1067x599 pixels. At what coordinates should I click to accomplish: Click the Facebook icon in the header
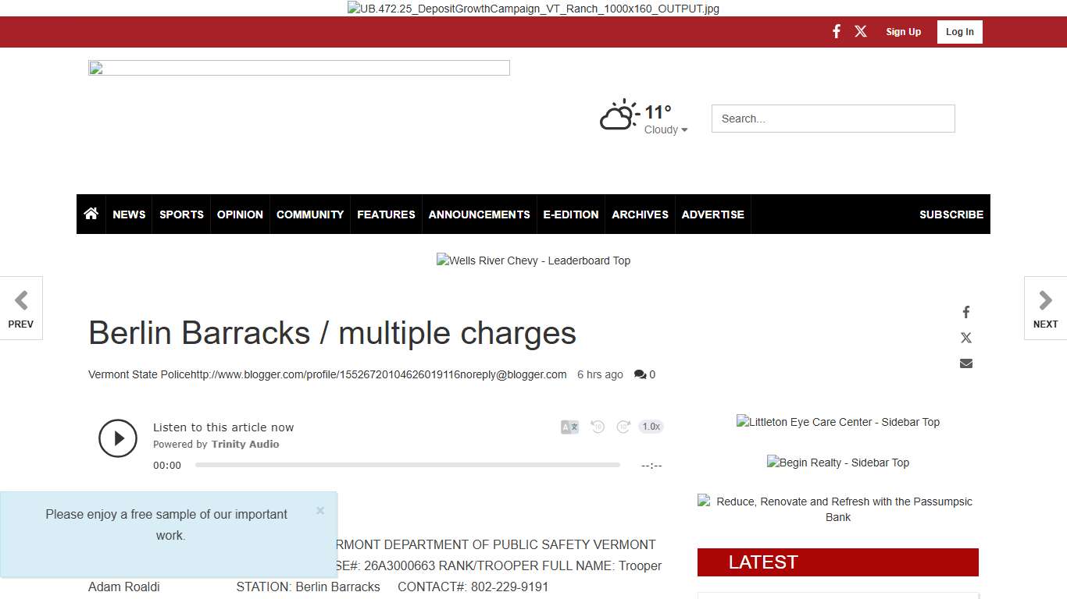pos(836,31)
